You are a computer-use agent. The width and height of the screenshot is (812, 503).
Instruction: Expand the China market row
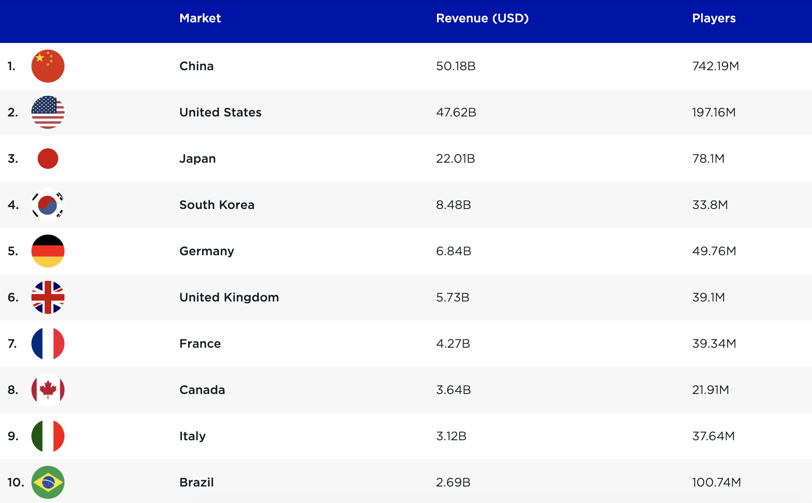[x=406, y=66]
